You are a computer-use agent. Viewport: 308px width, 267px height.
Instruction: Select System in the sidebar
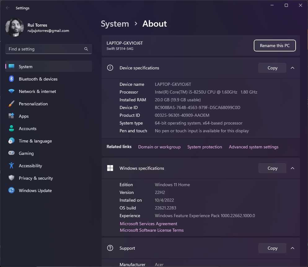pos(49,66)
